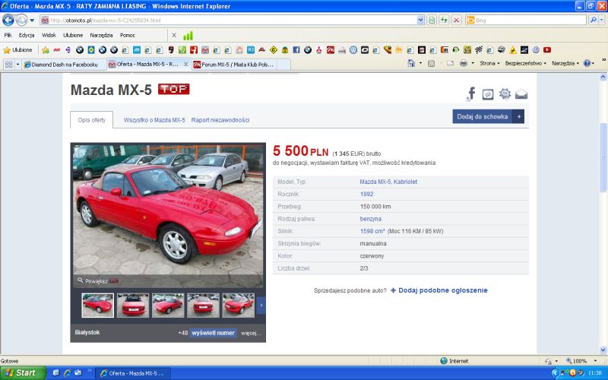Expand the Bezpieczeństwo dropdown menu

point(525,63)
